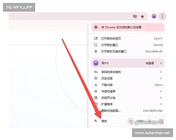176x140 pixels.
Task: Click the incognito icon beside 打开新的无痕式窗口
Action: pos(96,51)
